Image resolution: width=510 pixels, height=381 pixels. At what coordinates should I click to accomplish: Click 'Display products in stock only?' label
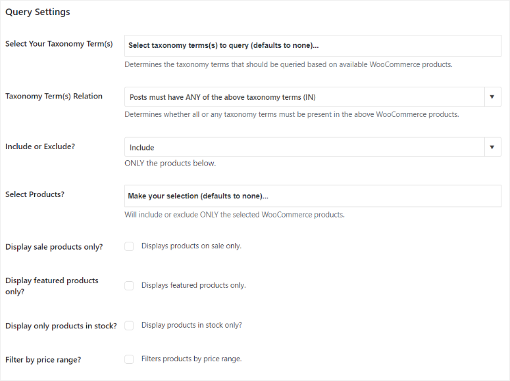pyautogui.click(x=191, y=325)
